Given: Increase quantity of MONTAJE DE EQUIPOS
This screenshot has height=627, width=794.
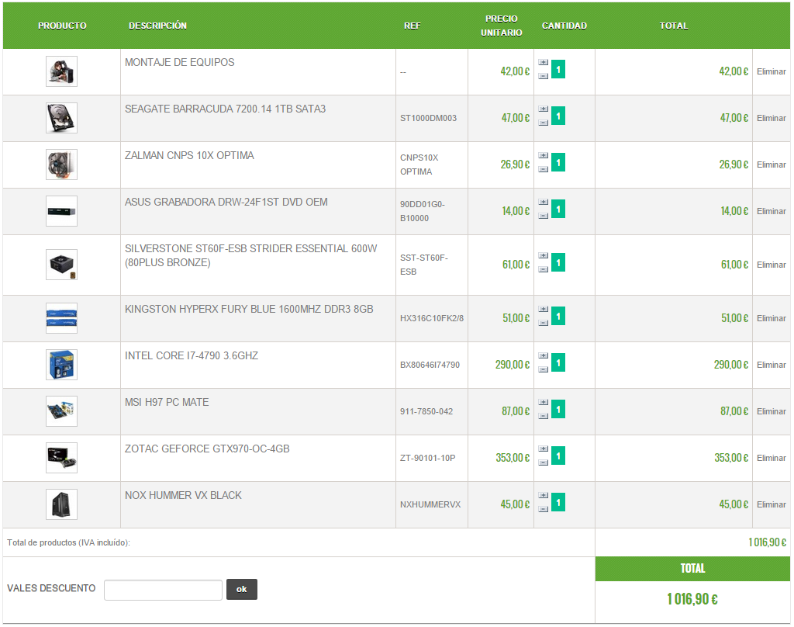Looking at the screenshot, I should tap(544, 62).
